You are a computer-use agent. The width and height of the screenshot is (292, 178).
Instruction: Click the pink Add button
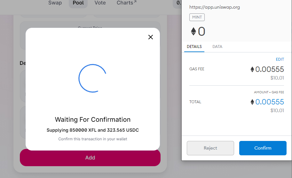[90, 158]
